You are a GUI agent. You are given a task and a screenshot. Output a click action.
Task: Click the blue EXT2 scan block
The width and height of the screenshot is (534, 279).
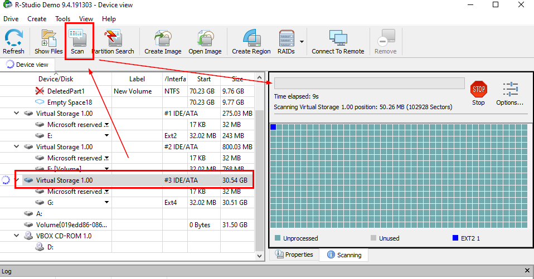click(273, 128)
